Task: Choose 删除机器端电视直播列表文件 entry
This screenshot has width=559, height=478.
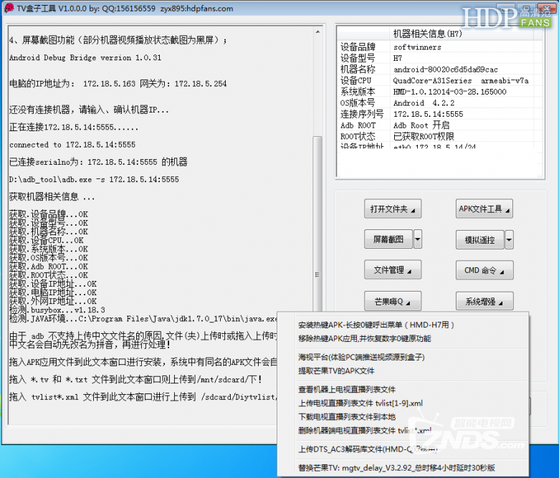Action: coord(365,431)
